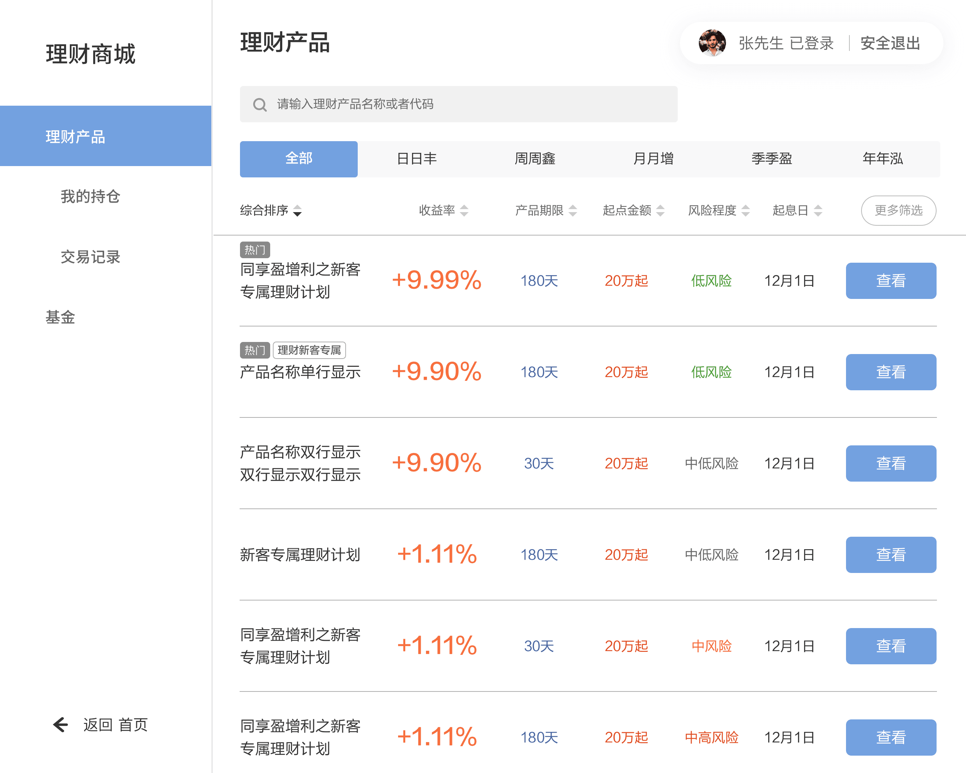Go to 交易记录 in the sidebar

pyautogui.click(x=90, y=257)
